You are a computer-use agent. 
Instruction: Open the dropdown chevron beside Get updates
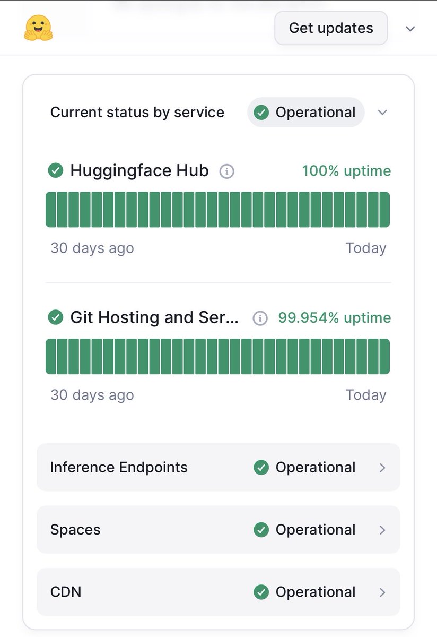[x=410, y=29]
